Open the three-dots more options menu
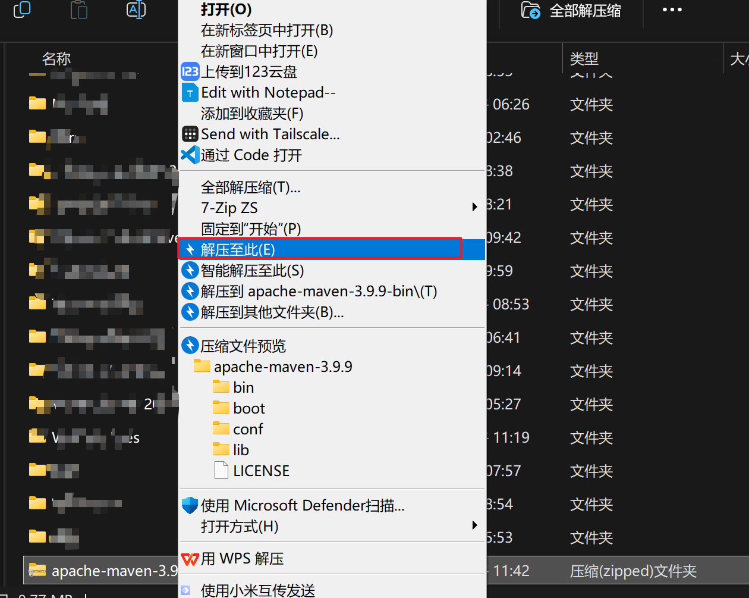The width and height of the screenshot is (749, 598). tap(672, 10)
